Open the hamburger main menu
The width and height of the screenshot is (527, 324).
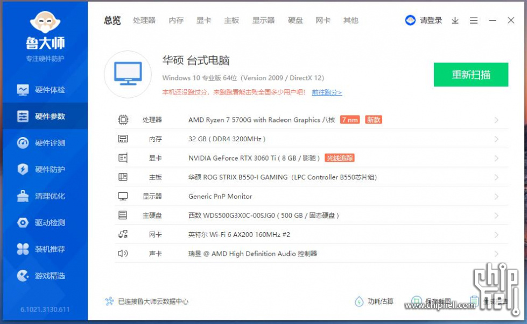[474, 20]
